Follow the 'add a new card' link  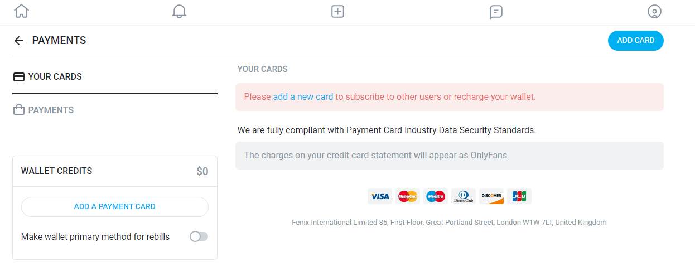click(303, 97)
